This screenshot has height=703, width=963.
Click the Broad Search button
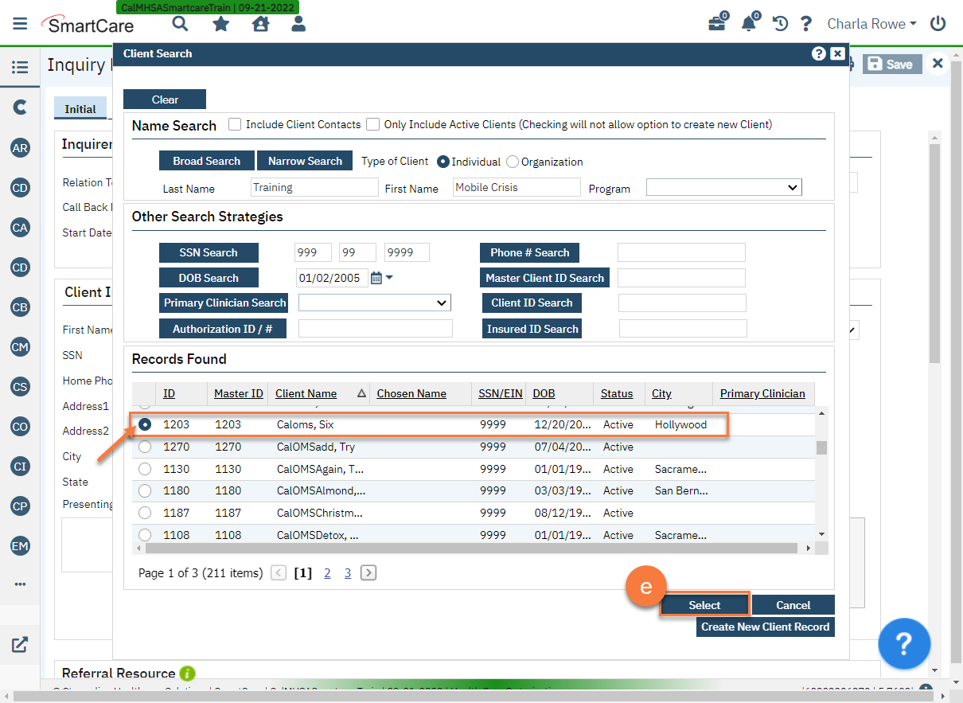coord(206,160)
